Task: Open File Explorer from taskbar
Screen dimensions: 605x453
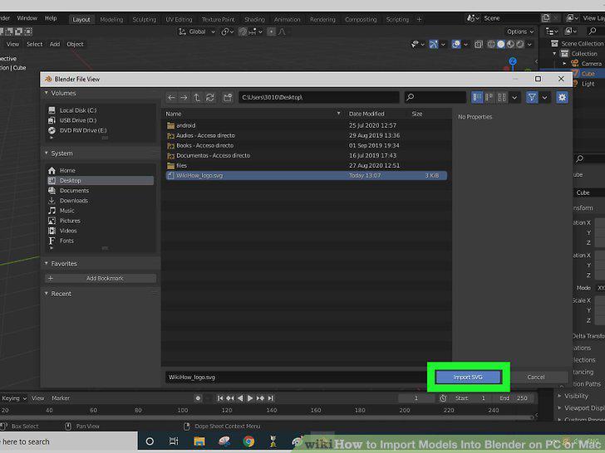Action: pyautogui.click(x=199, y=441)
